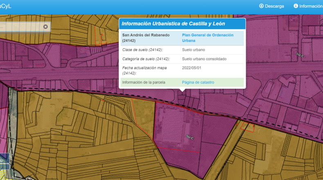Click the Descarga download icon
The image size is (323, 180).
[261, 6]
